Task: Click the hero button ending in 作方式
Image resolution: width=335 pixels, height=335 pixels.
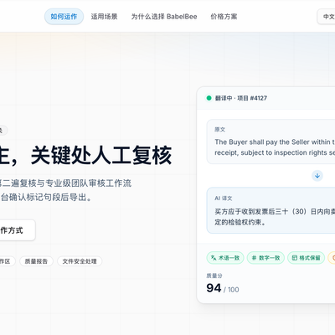Action: coord(15,230)
